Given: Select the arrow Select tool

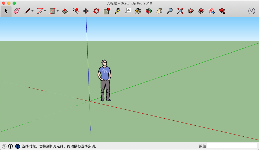Looking at the screenshot, I should [6, 11].
